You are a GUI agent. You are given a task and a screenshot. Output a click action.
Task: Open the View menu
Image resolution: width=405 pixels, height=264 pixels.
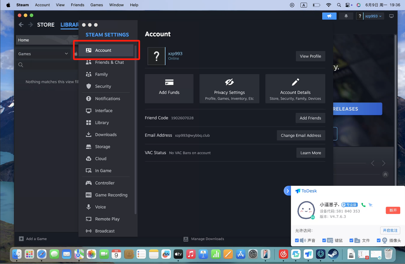point(60,5)
